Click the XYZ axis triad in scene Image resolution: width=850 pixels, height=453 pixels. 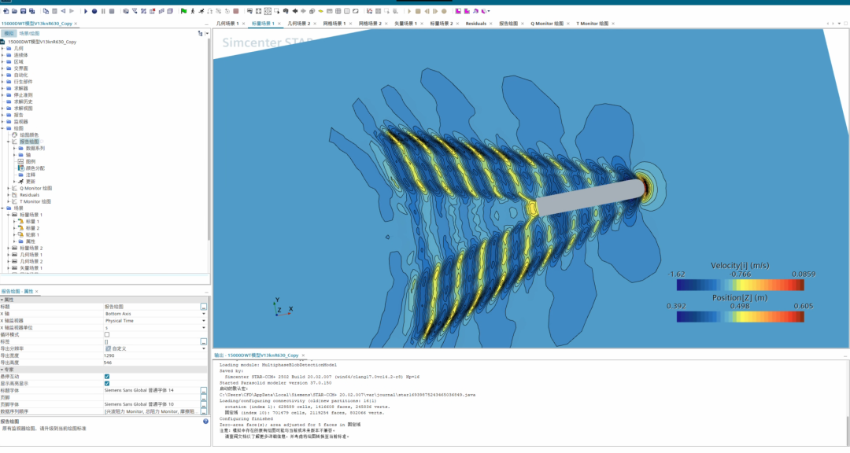[283, 308]
